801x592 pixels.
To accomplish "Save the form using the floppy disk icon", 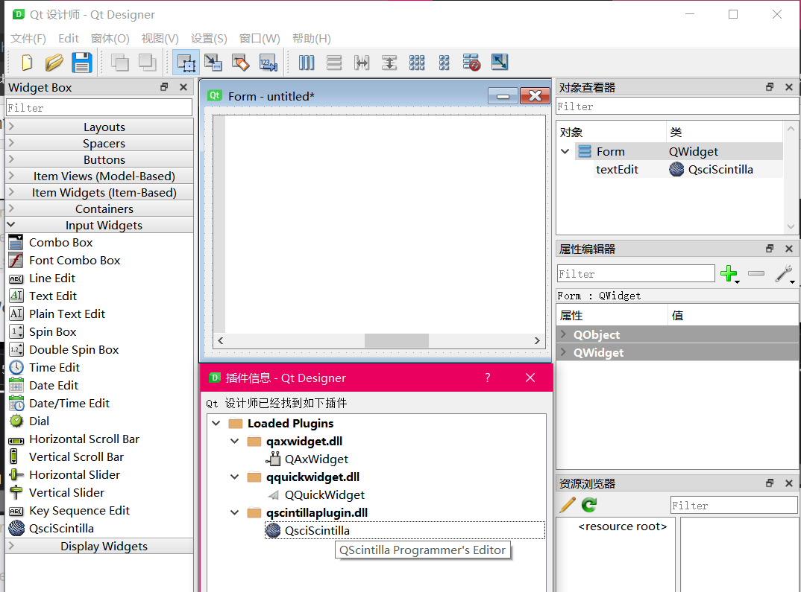I will 82,63.
